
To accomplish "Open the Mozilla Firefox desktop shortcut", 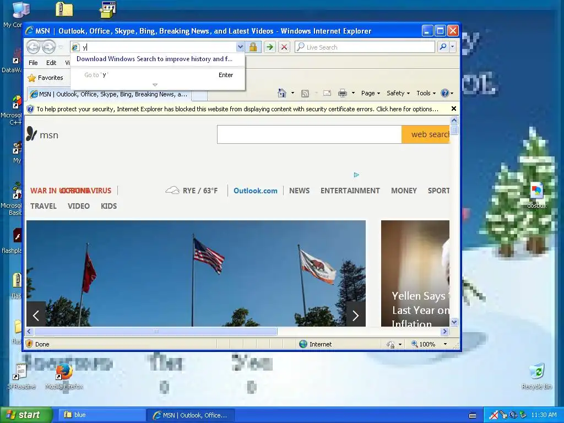I will (64, 376).
